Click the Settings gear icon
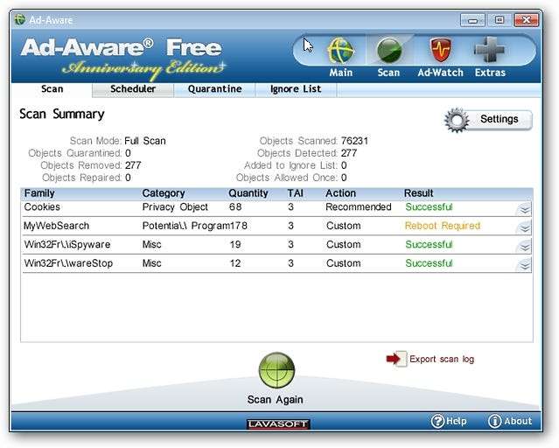Viewport: 559px width, 448px height. click(457, 120)
